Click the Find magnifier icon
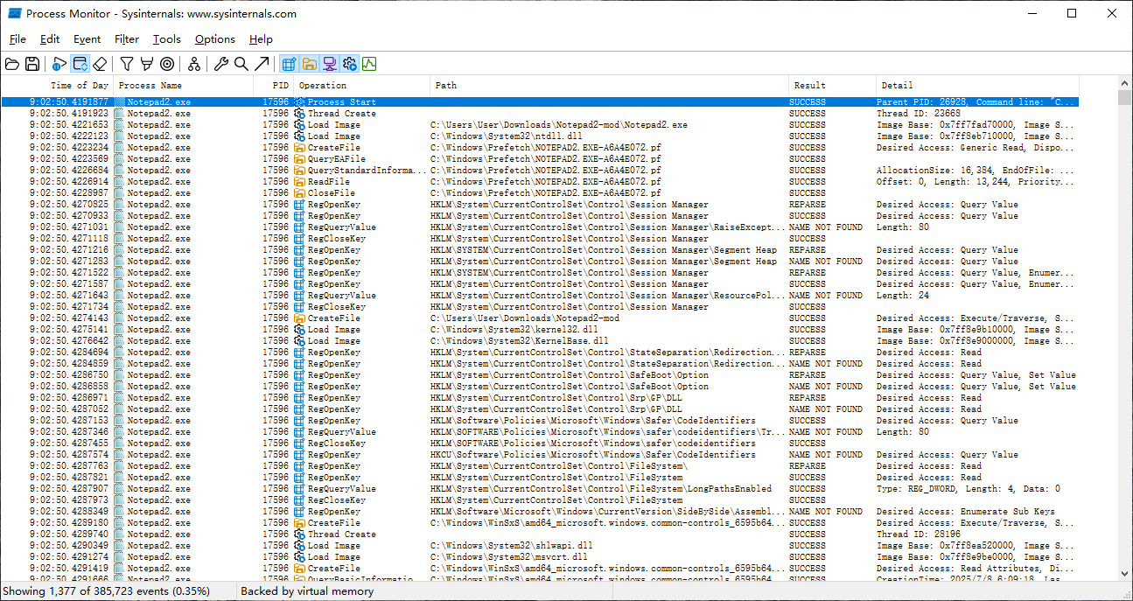 coord(241,64)
